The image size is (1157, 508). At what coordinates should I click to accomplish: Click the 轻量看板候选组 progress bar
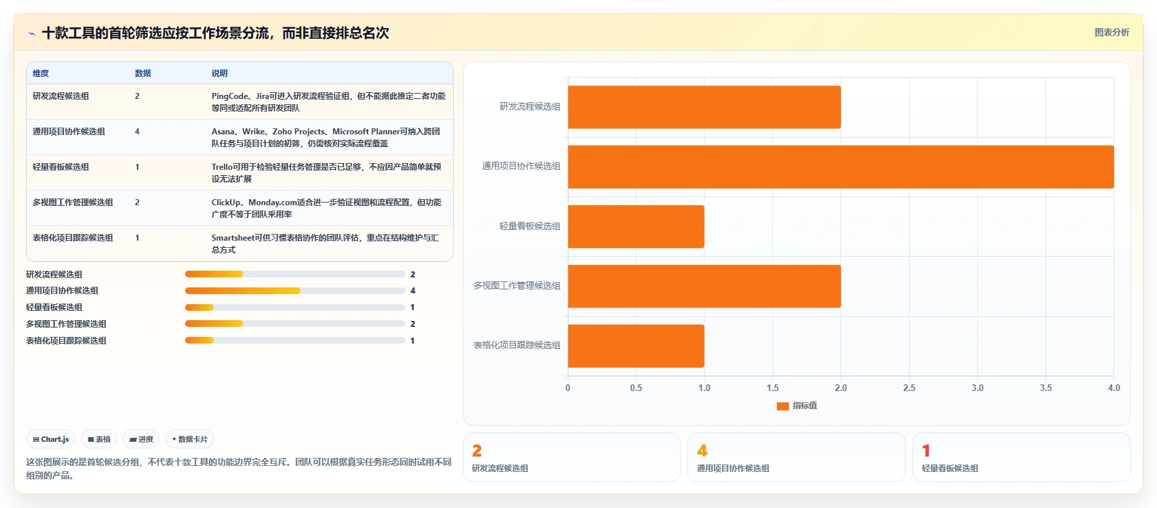pyautogui.click(x=295, y=307)
